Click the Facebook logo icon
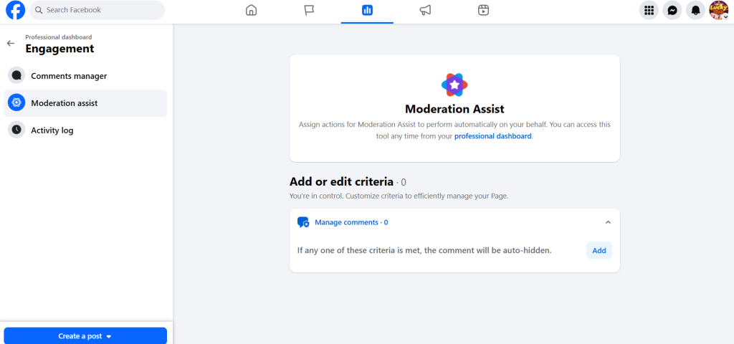The height and width of the screenshot is (344, 734). click(x=16, y=11)
